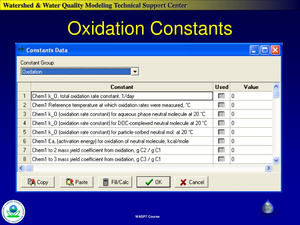Select 'DOC-complexed neutral molecule' constant cell
The width and height of the screenshot is (300, 225).
click(x=122, y=123)
